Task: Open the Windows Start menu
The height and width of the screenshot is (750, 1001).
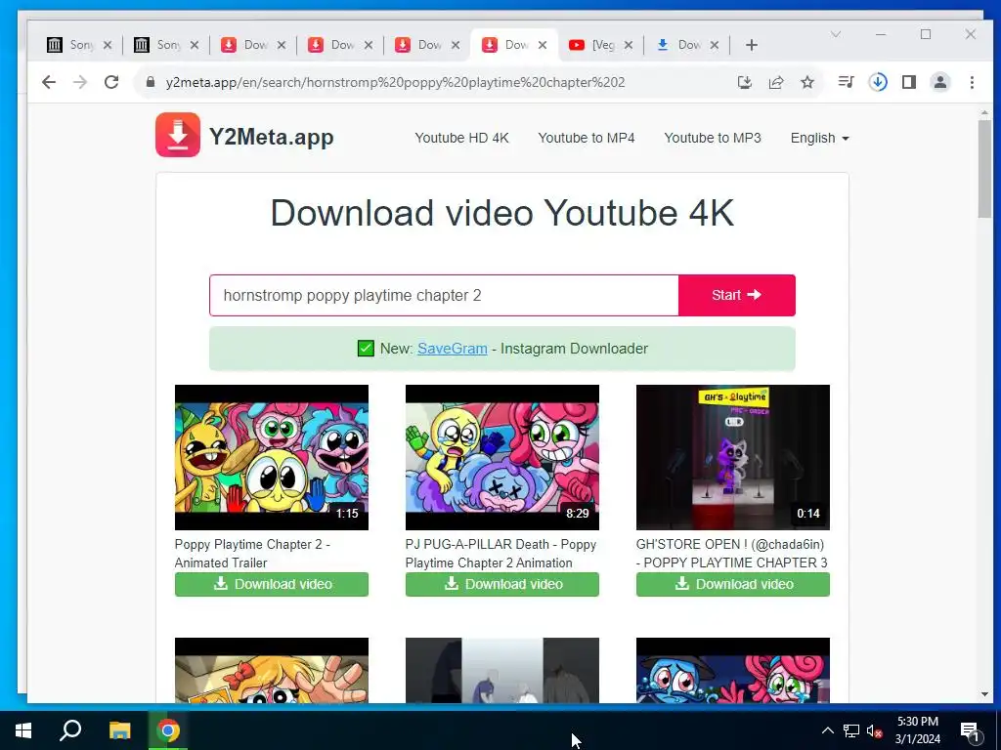Action: 23,730
